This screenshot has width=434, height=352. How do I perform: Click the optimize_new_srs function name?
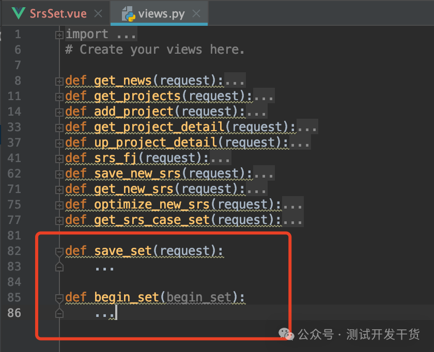[152, 204]
